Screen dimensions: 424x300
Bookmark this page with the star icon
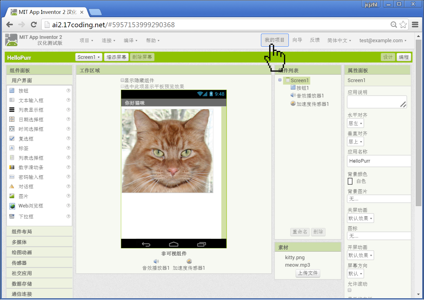point(403,25)
